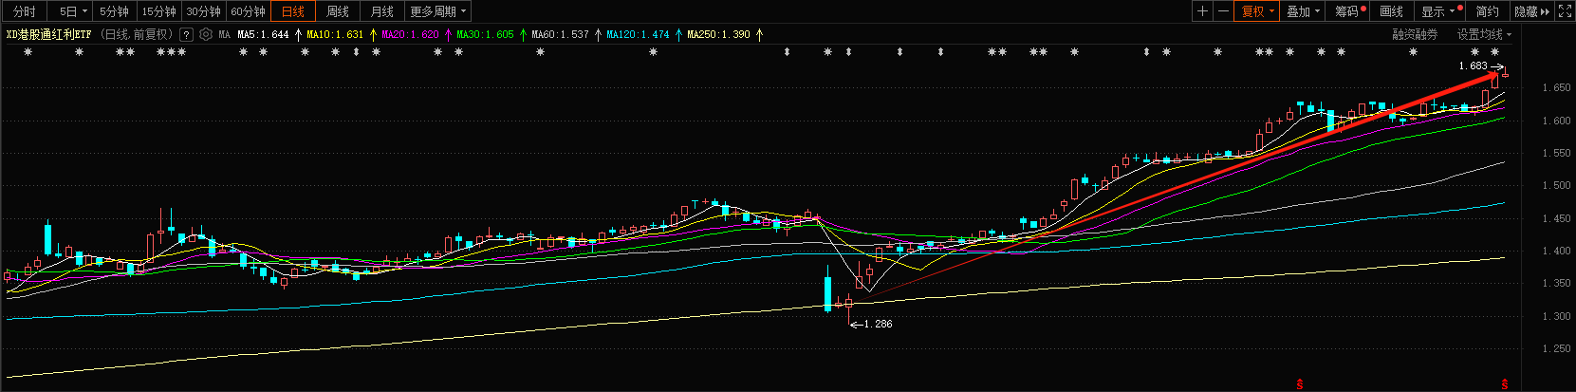Expand the 设置均线 dropdown
The image size is (1576, 392).
[1485, 34]
